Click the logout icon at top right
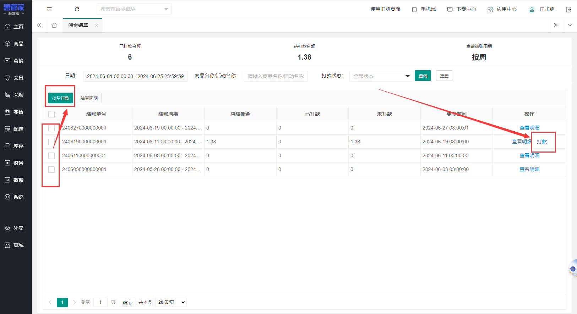Screen dimensions: 577x314 coord(568,10)
